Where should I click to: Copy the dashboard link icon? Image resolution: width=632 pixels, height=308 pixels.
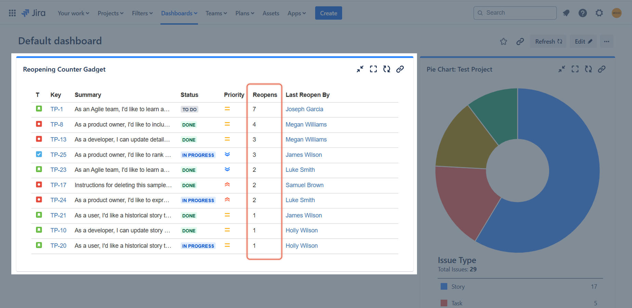click(x=520, y=41)
